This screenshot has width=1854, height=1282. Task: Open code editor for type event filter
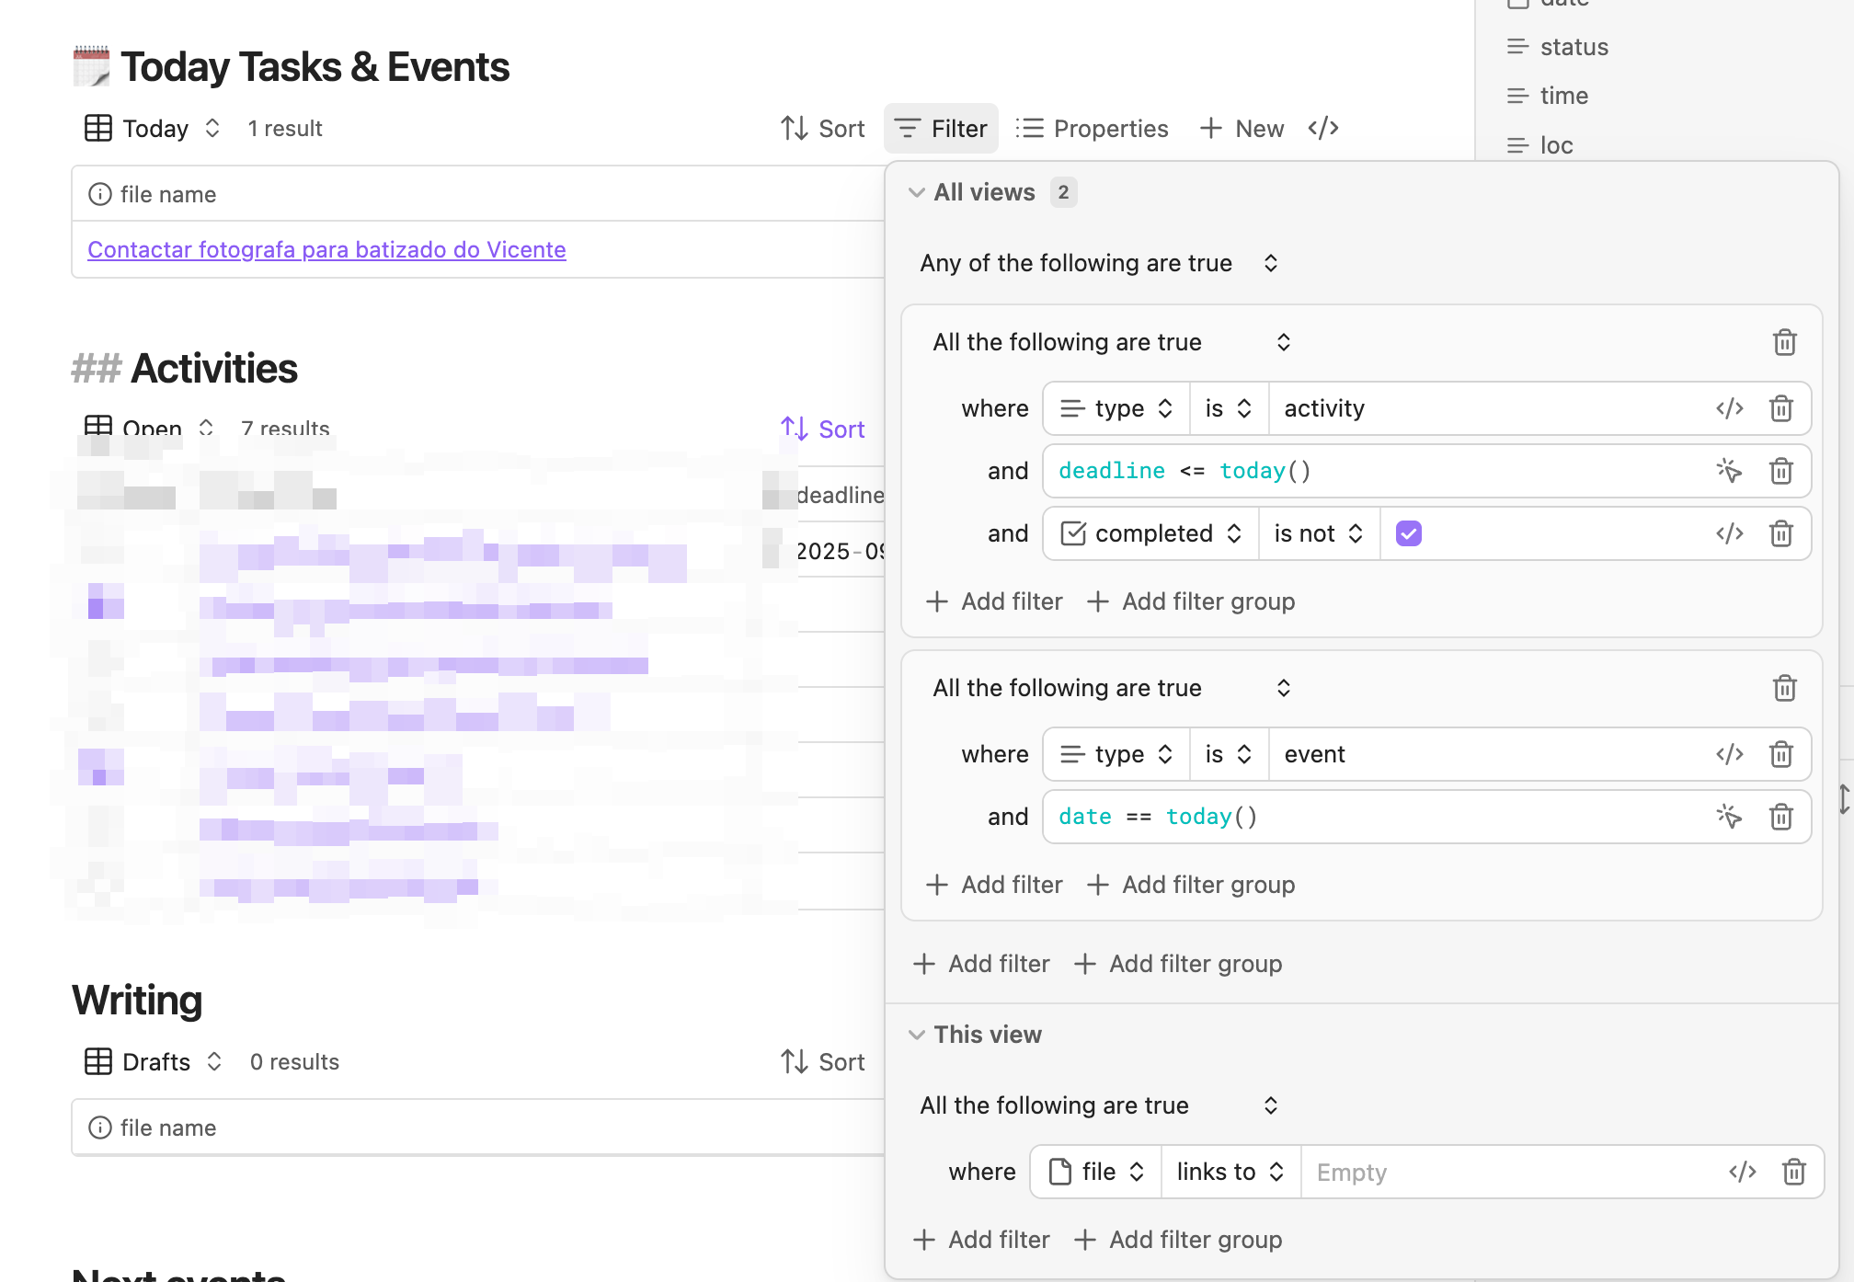click(x=1729, y=754)
